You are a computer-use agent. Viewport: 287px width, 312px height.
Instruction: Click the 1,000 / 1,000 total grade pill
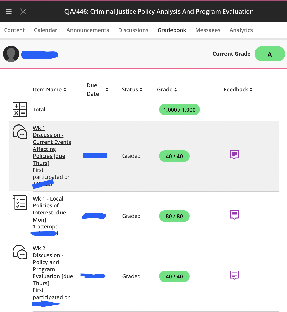coord(180,110)
